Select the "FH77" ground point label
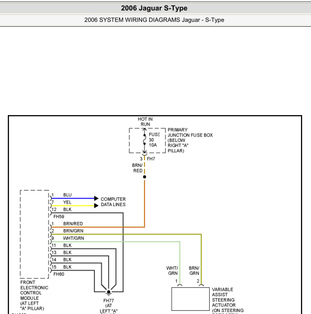Screen dimensions: 311x314 (x=109, y=300)
